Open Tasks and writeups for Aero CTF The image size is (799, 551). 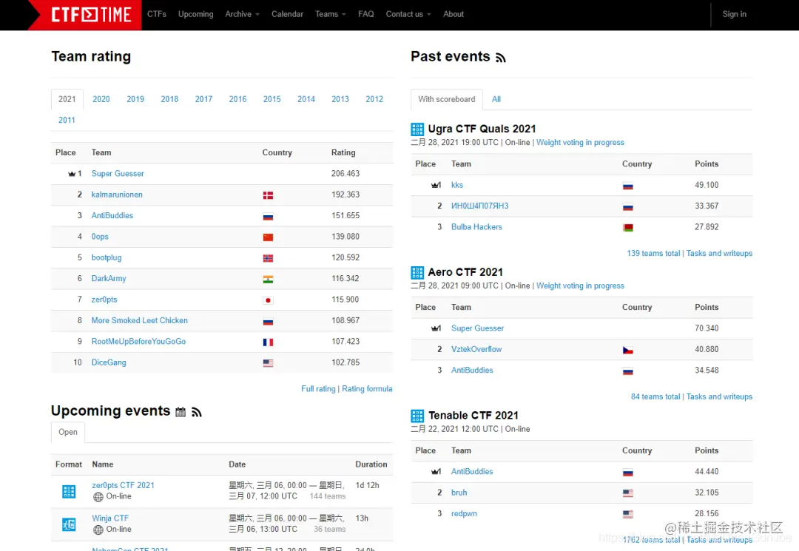coord(719,396)
